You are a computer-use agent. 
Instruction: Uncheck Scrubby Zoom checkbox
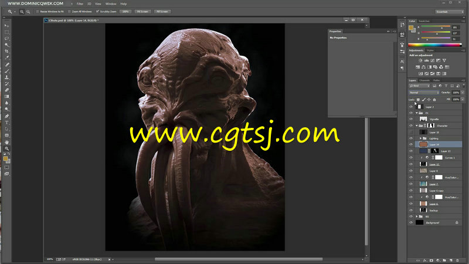point(97,12)
